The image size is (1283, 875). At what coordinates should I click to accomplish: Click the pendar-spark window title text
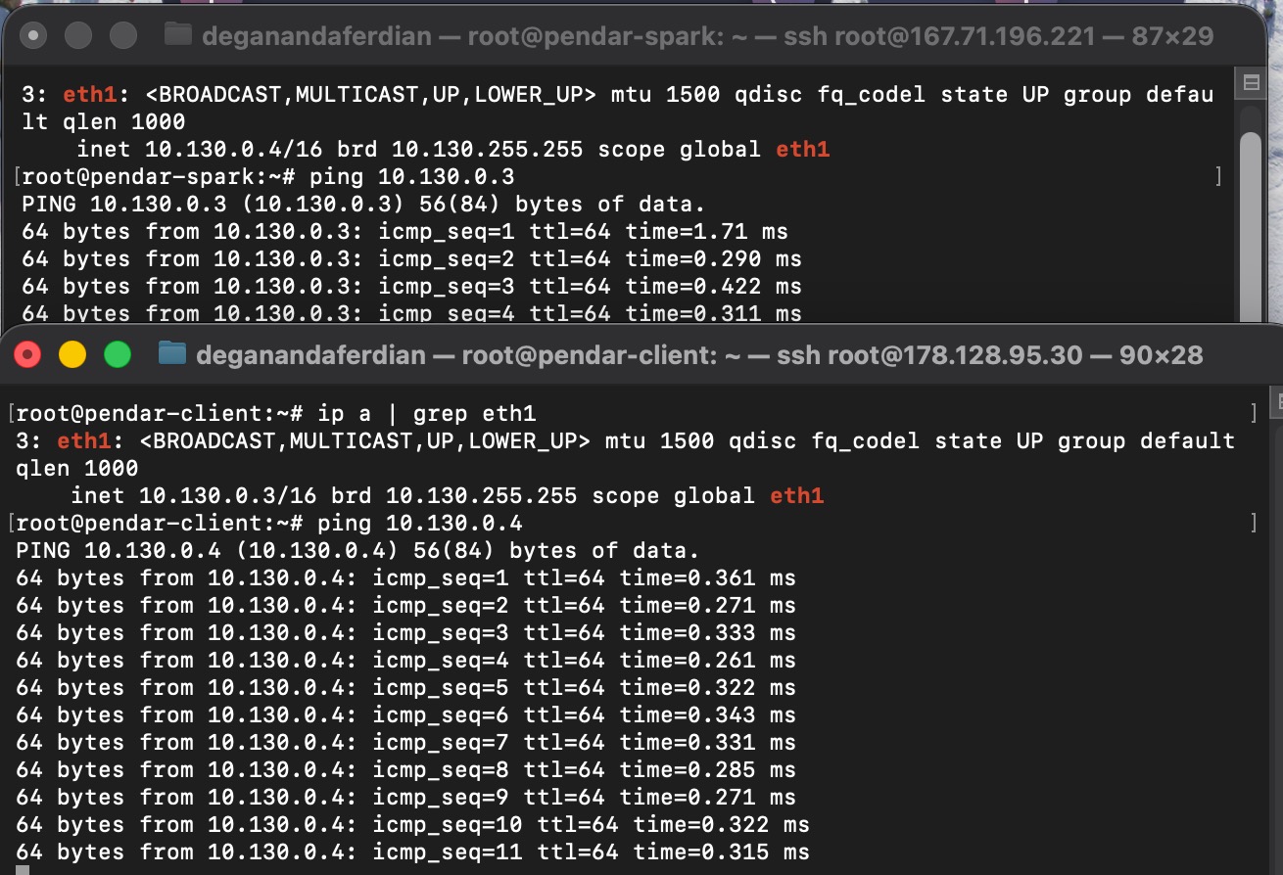[x=707, y=37]
